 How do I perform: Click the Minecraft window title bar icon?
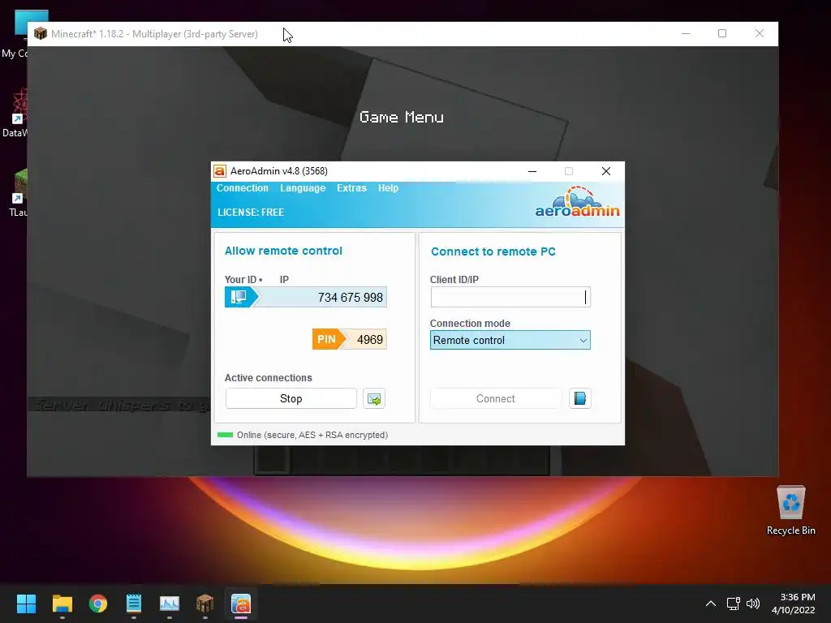(x=41, y=34)
